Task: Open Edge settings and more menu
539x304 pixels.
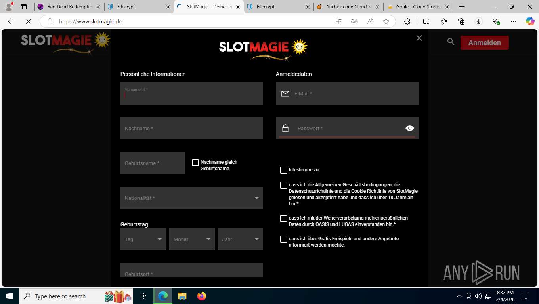Action: click(x=514, y=21)
